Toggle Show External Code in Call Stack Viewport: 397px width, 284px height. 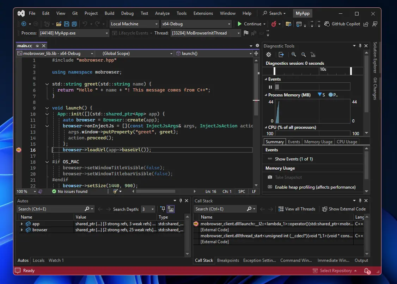click(344, 209)
